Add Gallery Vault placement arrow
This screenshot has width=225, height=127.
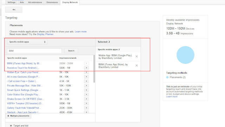tap(86, 108)
